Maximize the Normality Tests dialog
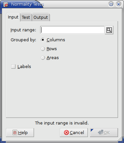Image resolution: width=124 pixels, height=143 pixels. tap(111, 4)
